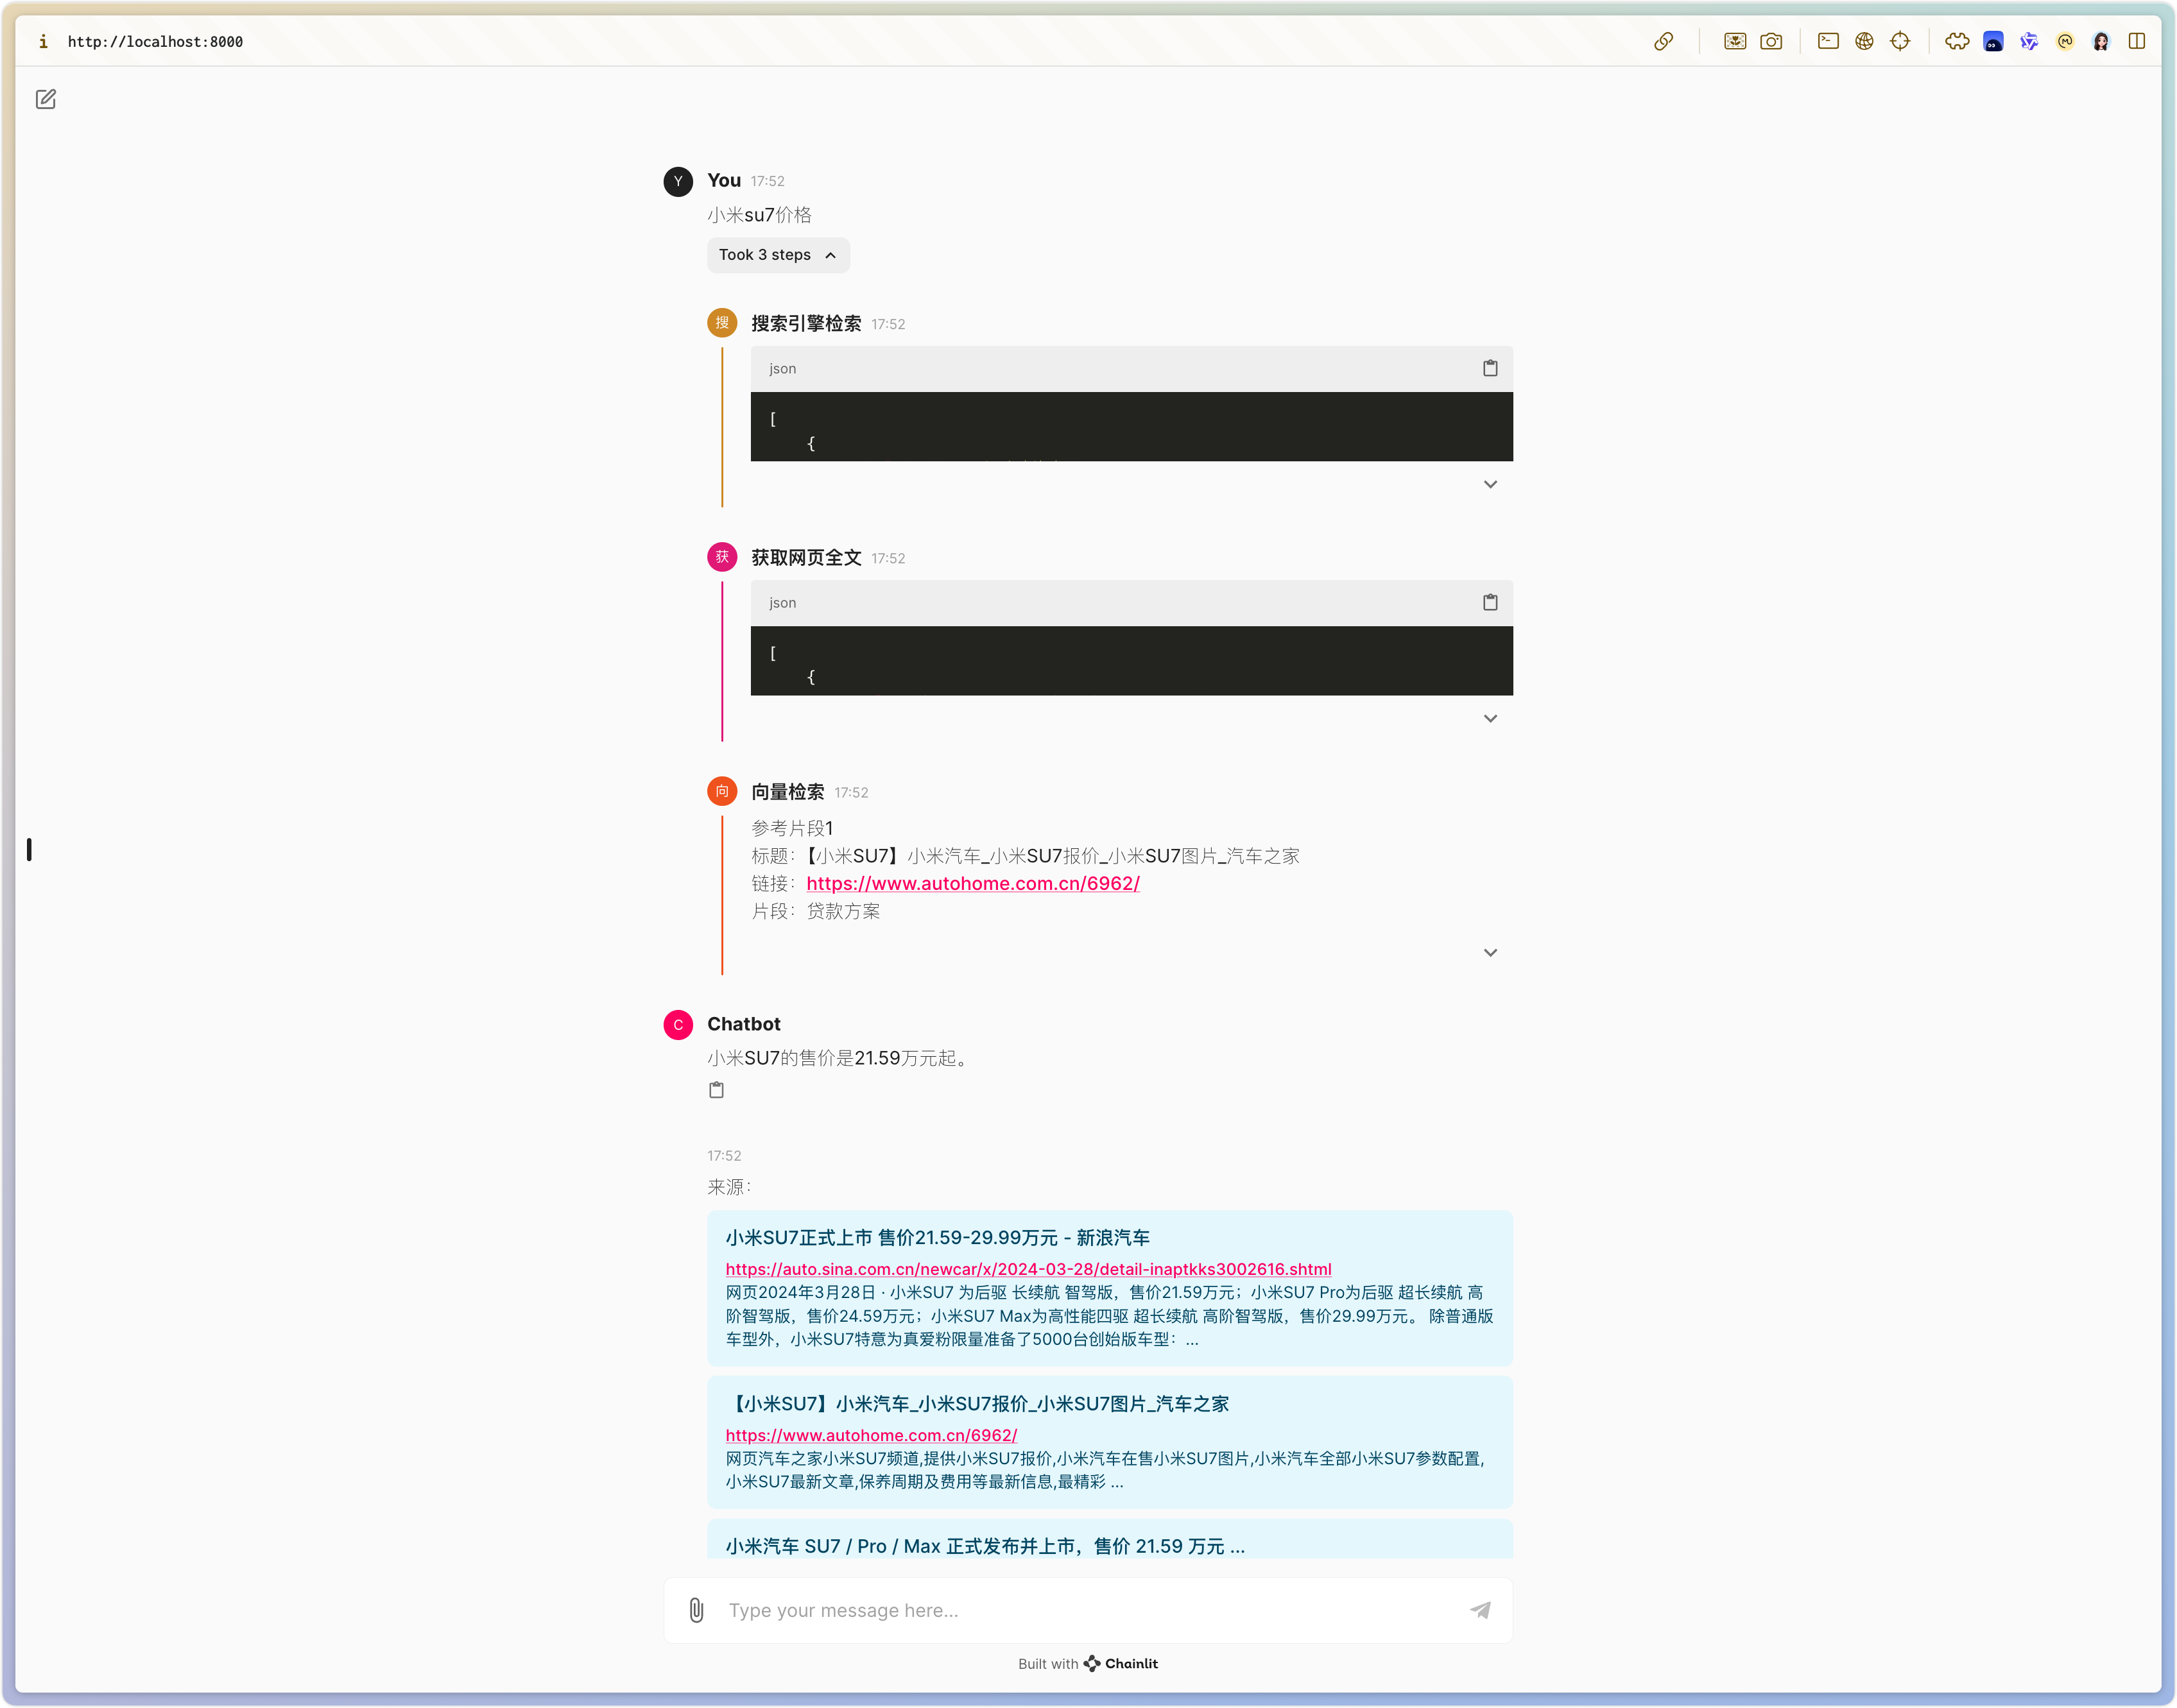Click the blue ghost extension icon
Viewport: 2177px width, 1708px height.
coord(1993,41)
